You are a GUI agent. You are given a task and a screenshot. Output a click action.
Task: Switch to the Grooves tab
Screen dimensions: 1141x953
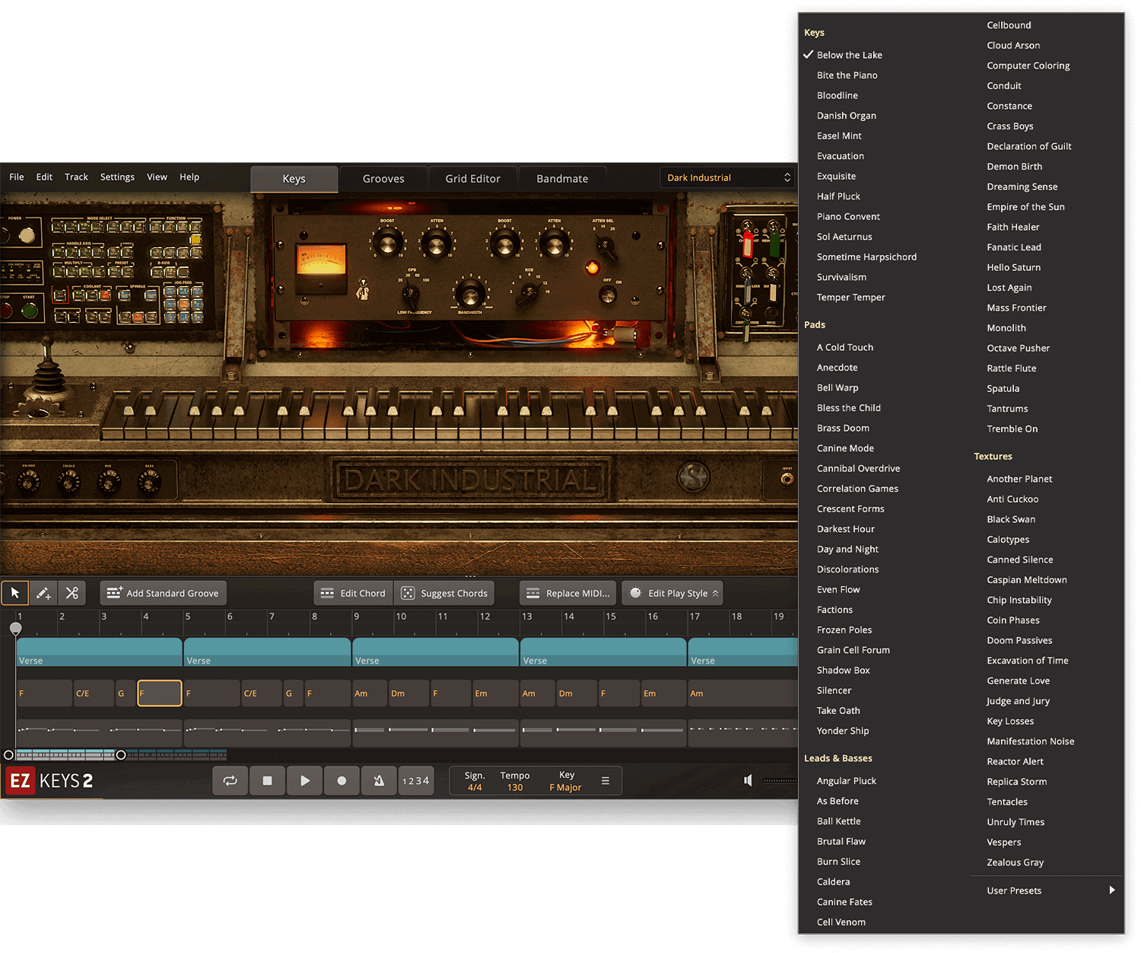tap(383, 179)
